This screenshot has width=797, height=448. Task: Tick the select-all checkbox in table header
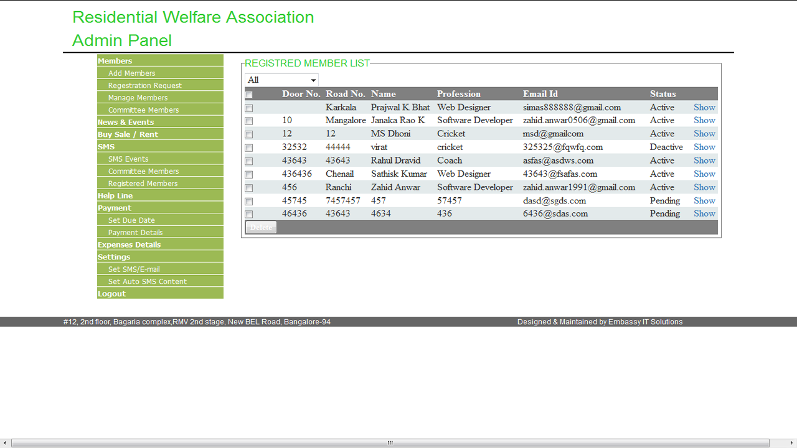[249, 95]
